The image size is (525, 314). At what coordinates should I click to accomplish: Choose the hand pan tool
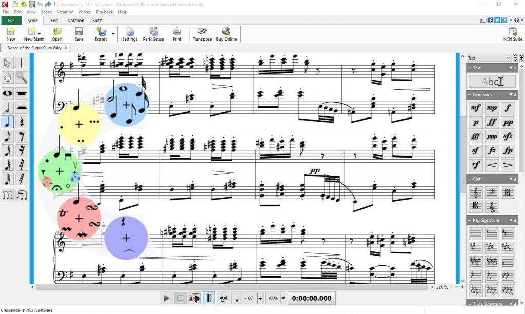(x=7, y=77)
